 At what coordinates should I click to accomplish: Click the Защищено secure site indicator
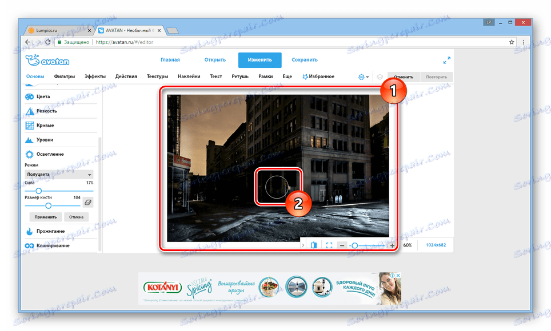[73, 42]
